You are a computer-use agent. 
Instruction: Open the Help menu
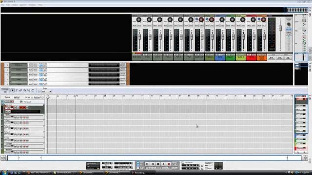click(x=40, y=5)
